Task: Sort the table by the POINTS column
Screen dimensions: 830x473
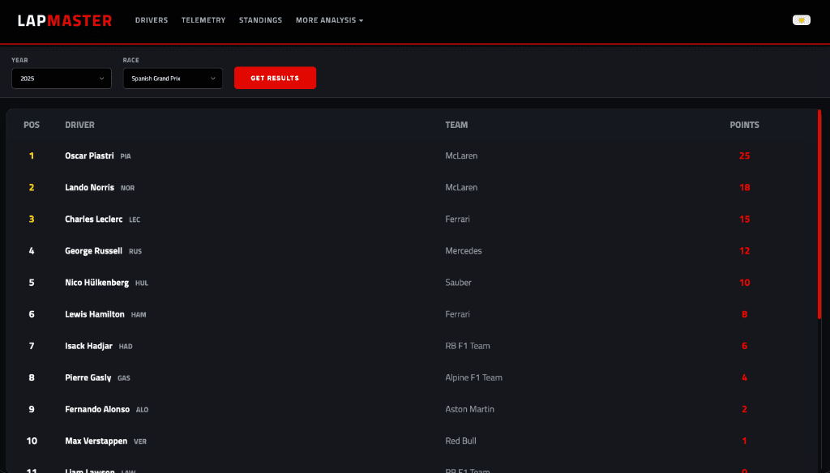Action: coord(744,125)
